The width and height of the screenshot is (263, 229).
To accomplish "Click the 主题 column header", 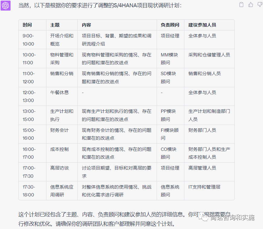I will [55, 25].
